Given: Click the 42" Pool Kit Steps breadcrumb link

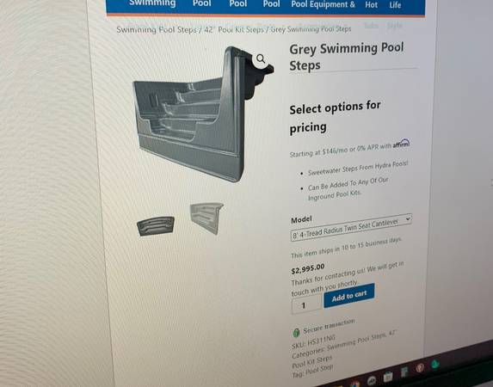Looking at the screenshot, I should (x=234, y=29).
